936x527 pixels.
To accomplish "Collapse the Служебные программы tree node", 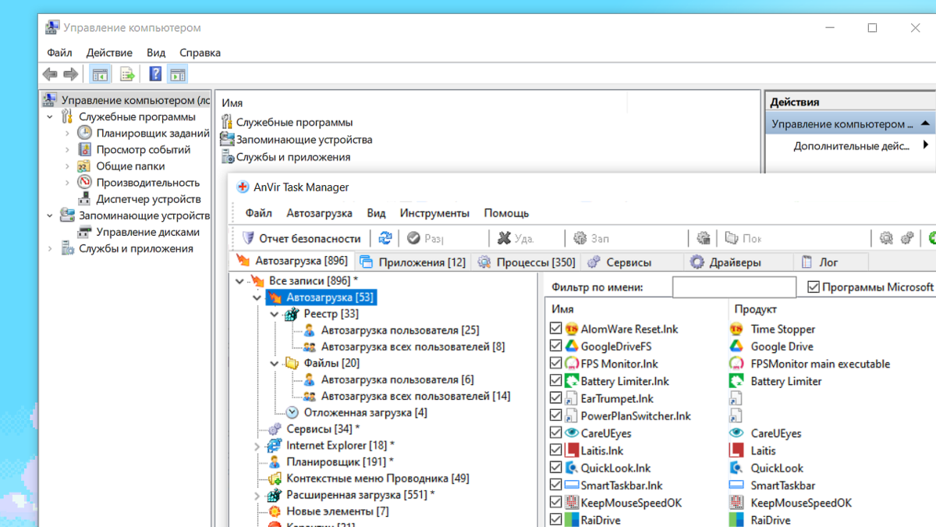I will 50,117.
